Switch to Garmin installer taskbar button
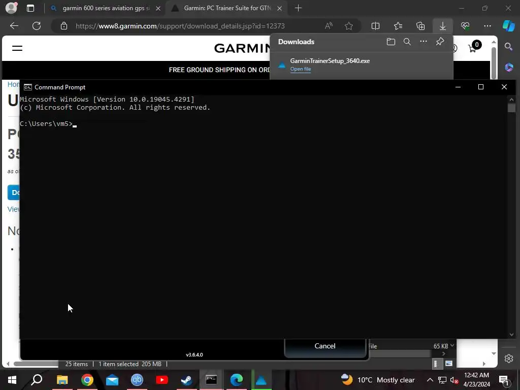The width and height of the screenshot is (520, 390). click(262, 380)
